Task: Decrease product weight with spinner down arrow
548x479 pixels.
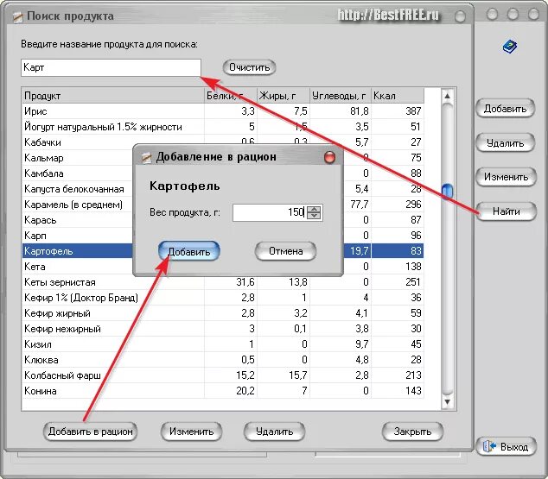Action: tap(314, 216)
